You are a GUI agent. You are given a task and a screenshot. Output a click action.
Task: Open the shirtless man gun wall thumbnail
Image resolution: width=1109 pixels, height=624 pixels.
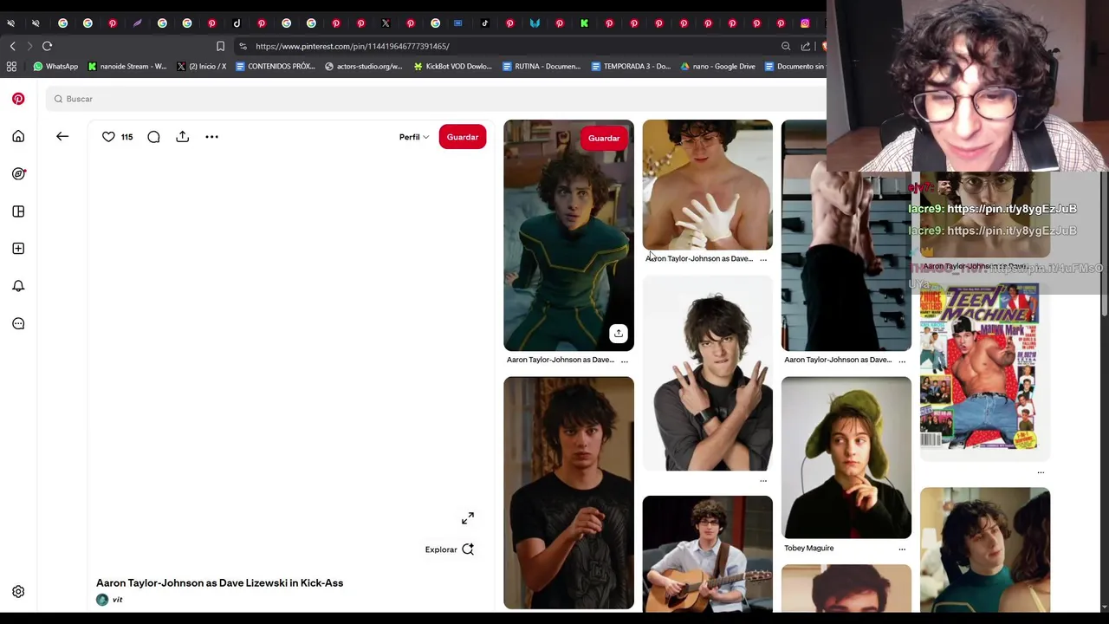click(x=846, y=235)
